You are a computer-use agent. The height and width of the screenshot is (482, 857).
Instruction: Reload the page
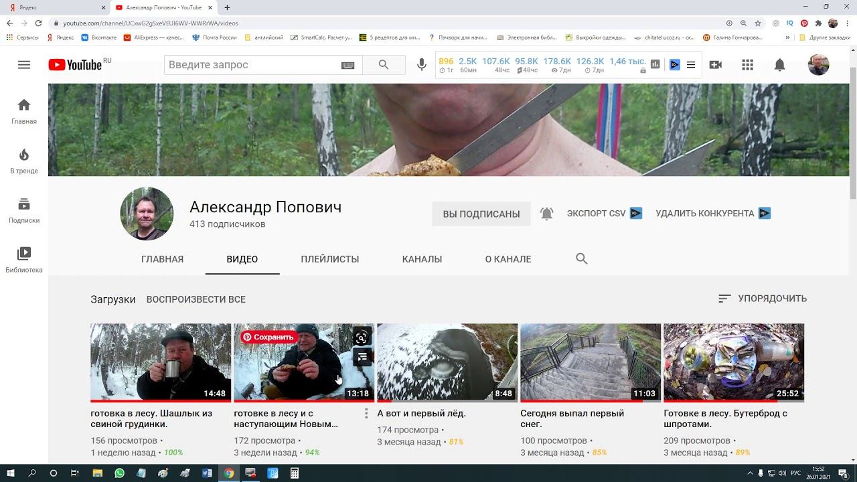tap(38, 23)
